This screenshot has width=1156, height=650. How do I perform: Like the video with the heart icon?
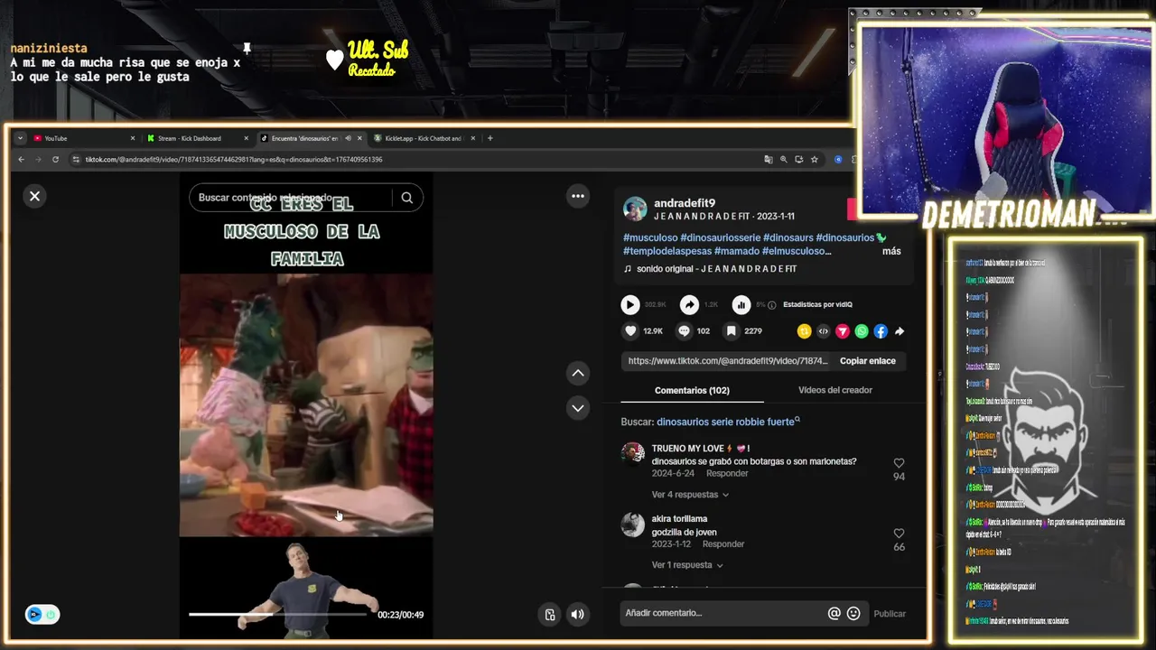coord(630,331)
